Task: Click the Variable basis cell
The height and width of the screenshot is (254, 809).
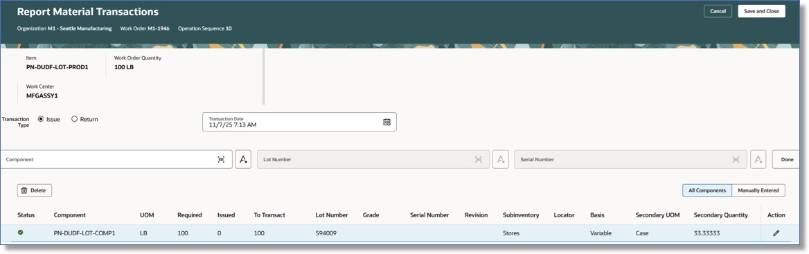Action: click(x=601, y=233)
